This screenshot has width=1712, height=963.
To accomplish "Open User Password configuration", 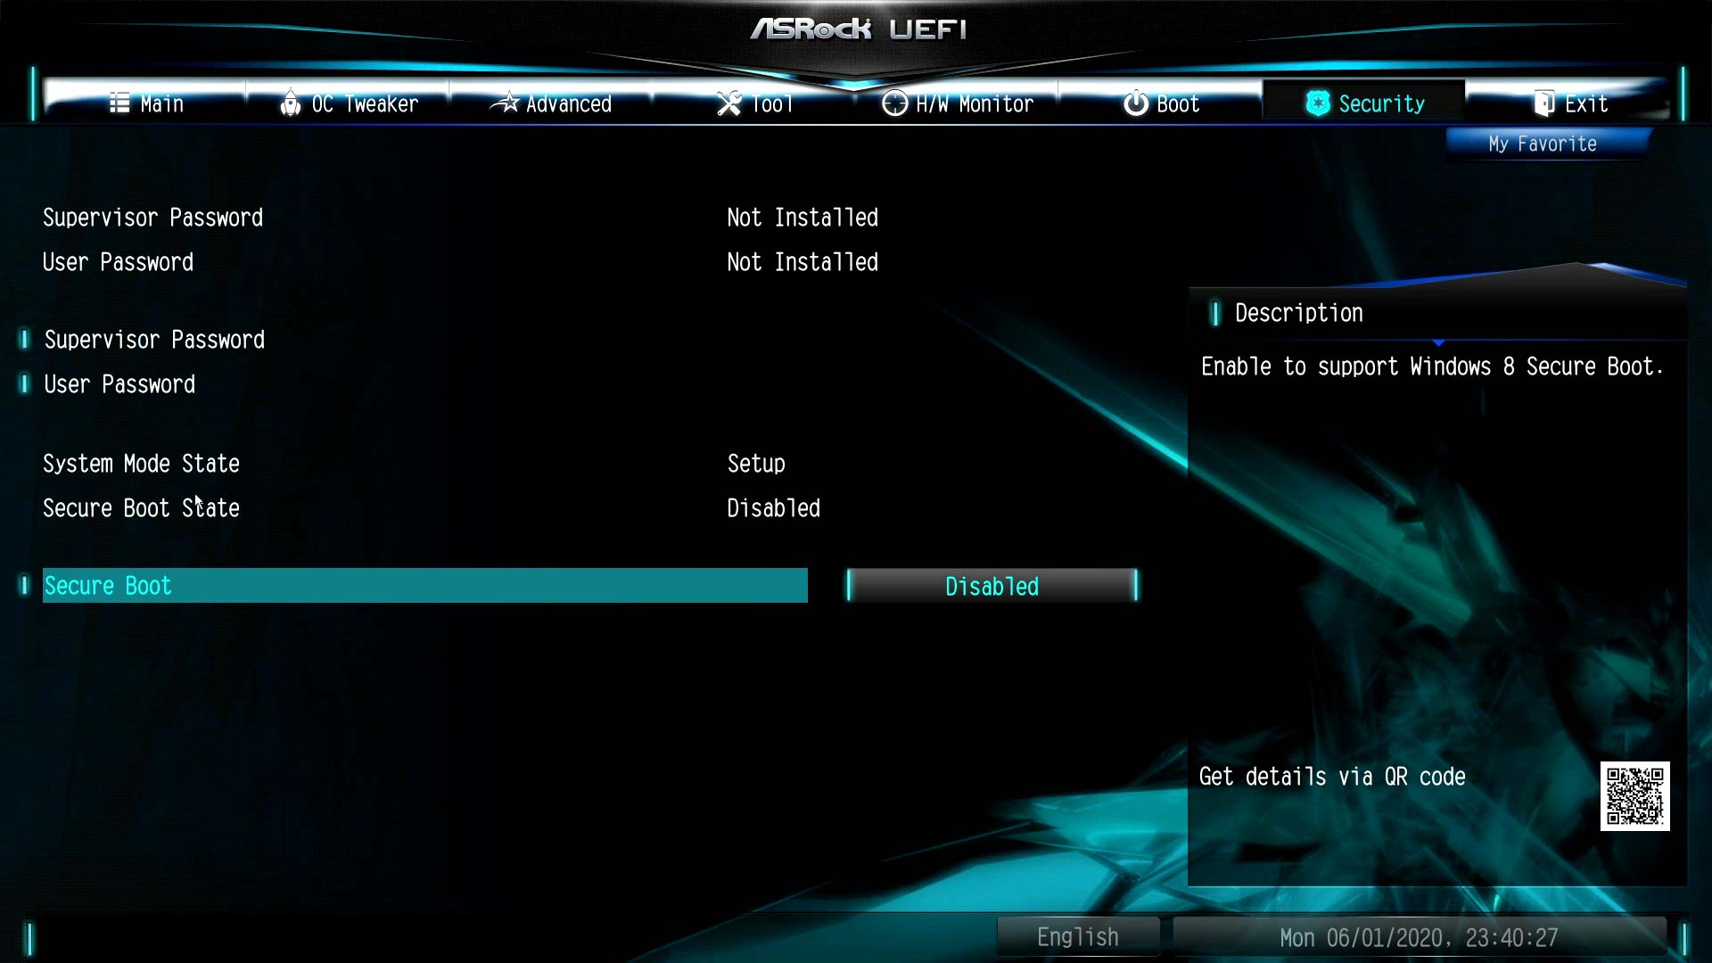I will pyautogui.click(x=119, y=383).
